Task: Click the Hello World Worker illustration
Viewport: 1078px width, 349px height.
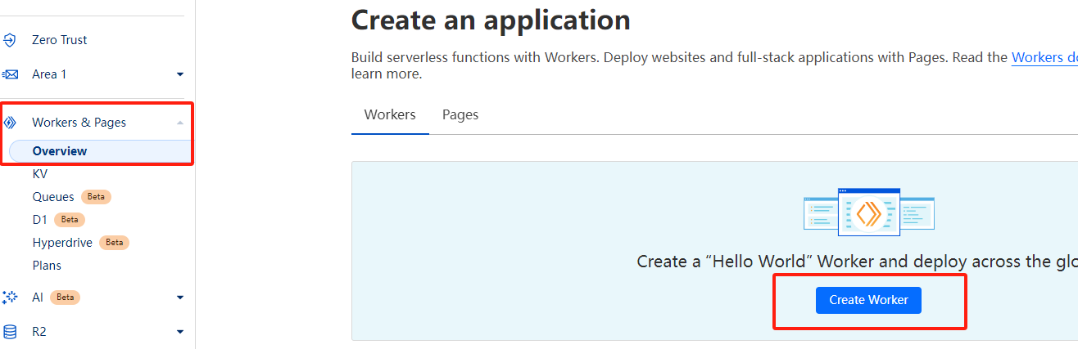Action: [x=868, y=213]
